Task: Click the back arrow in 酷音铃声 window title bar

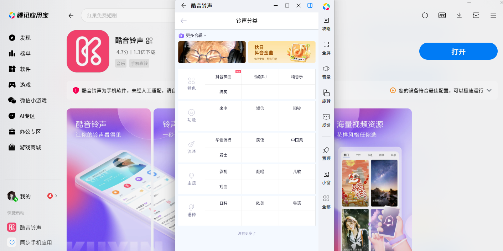Action: point(184,5)
